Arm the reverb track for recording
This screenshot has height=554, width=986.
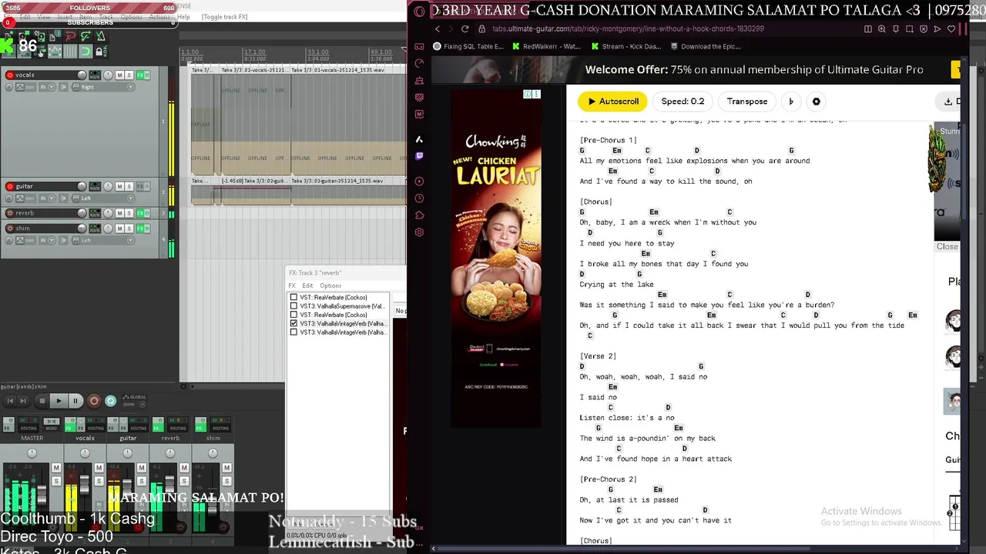(x=10, y=213)
